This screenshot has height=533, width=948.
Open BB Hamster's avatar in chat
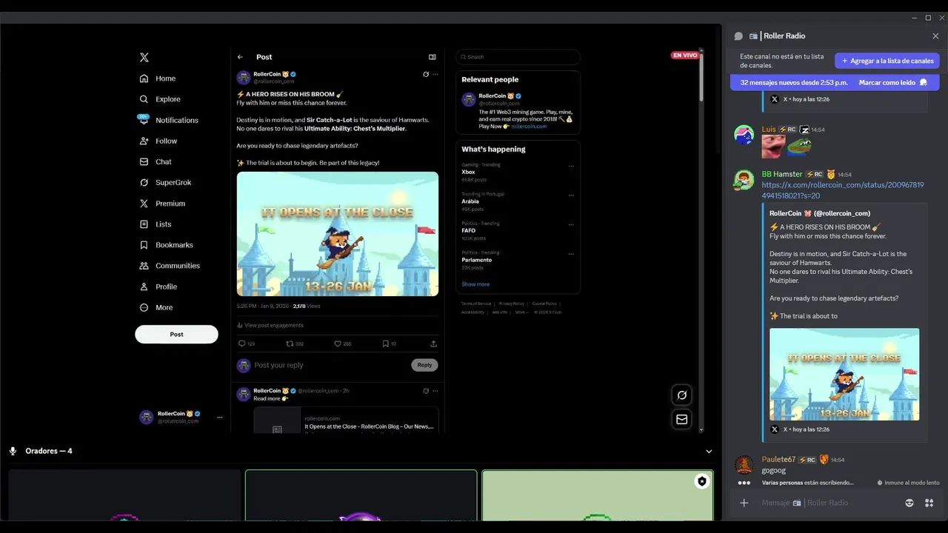(744, 179)
